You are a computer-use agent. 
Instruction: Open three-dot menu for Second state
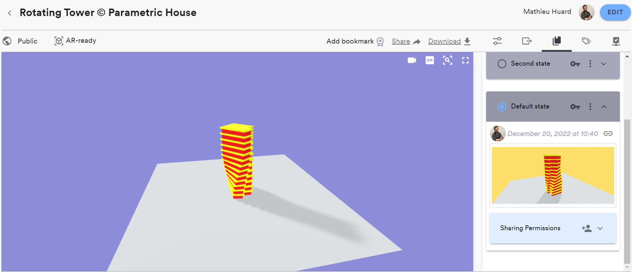click(590, 64)
